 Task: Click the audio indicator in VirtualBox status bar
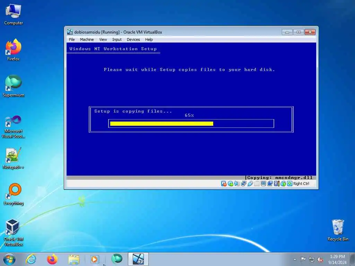pos(237,184)
